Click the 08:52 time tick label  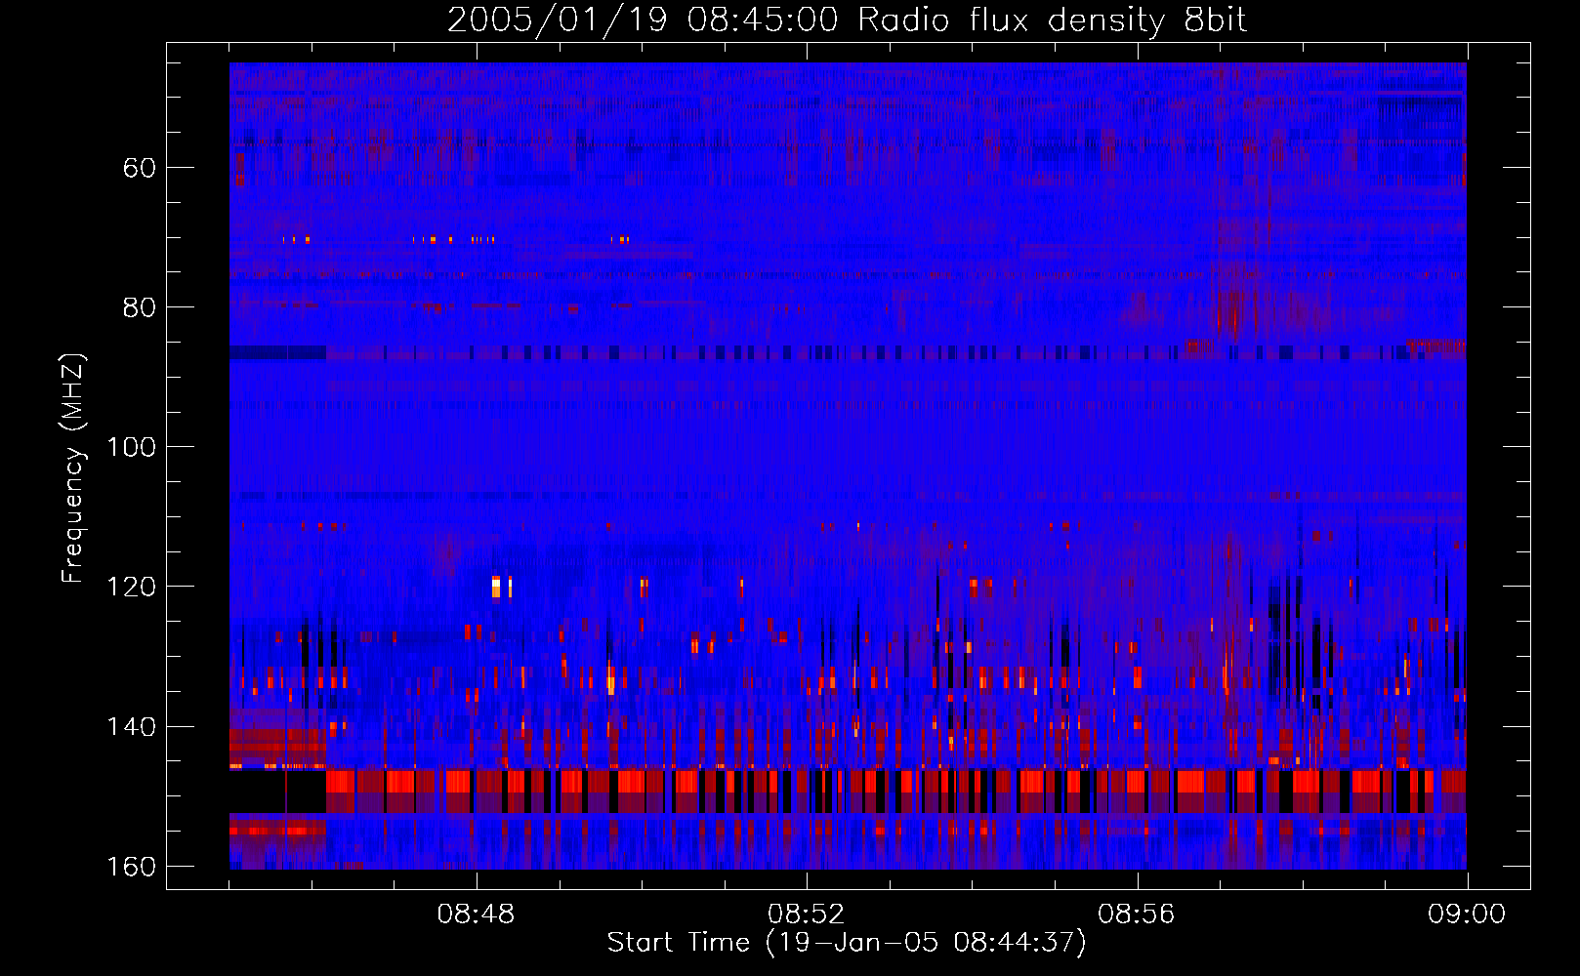point(806,915)
